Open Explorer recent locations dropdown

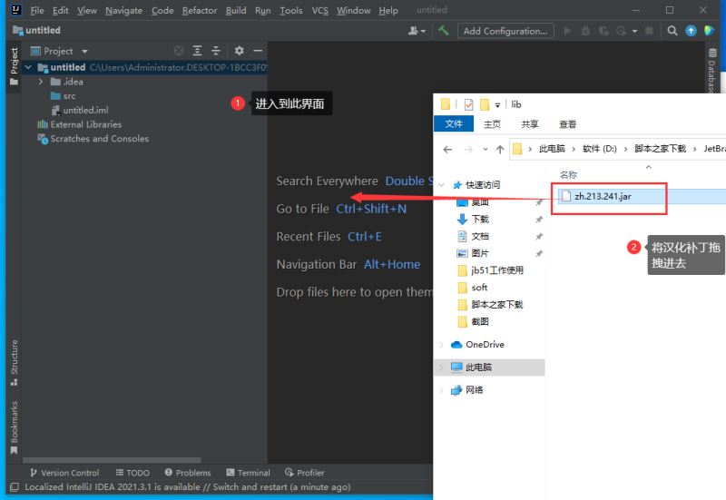pos(485,149)
